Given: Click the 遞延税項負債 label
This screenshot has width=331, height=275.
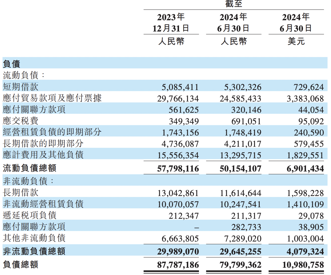Looking at the screenshot, I should pos(29,215).
